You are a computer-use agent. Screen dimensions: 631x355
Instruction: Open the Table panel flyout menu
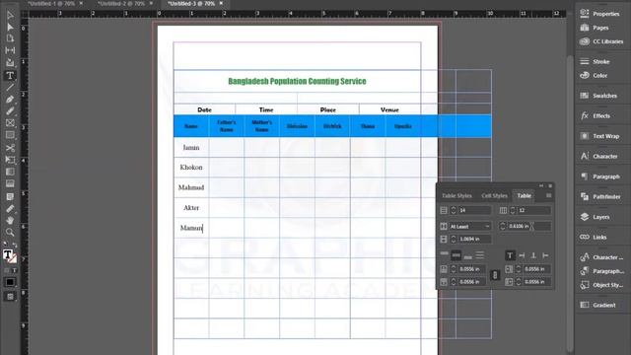tap(548, 195)
